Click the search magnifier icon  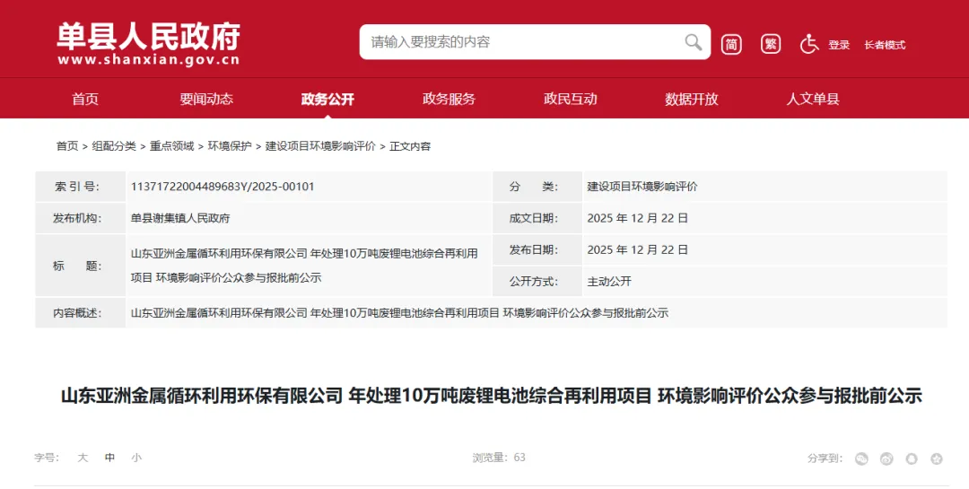coord(693,42)
